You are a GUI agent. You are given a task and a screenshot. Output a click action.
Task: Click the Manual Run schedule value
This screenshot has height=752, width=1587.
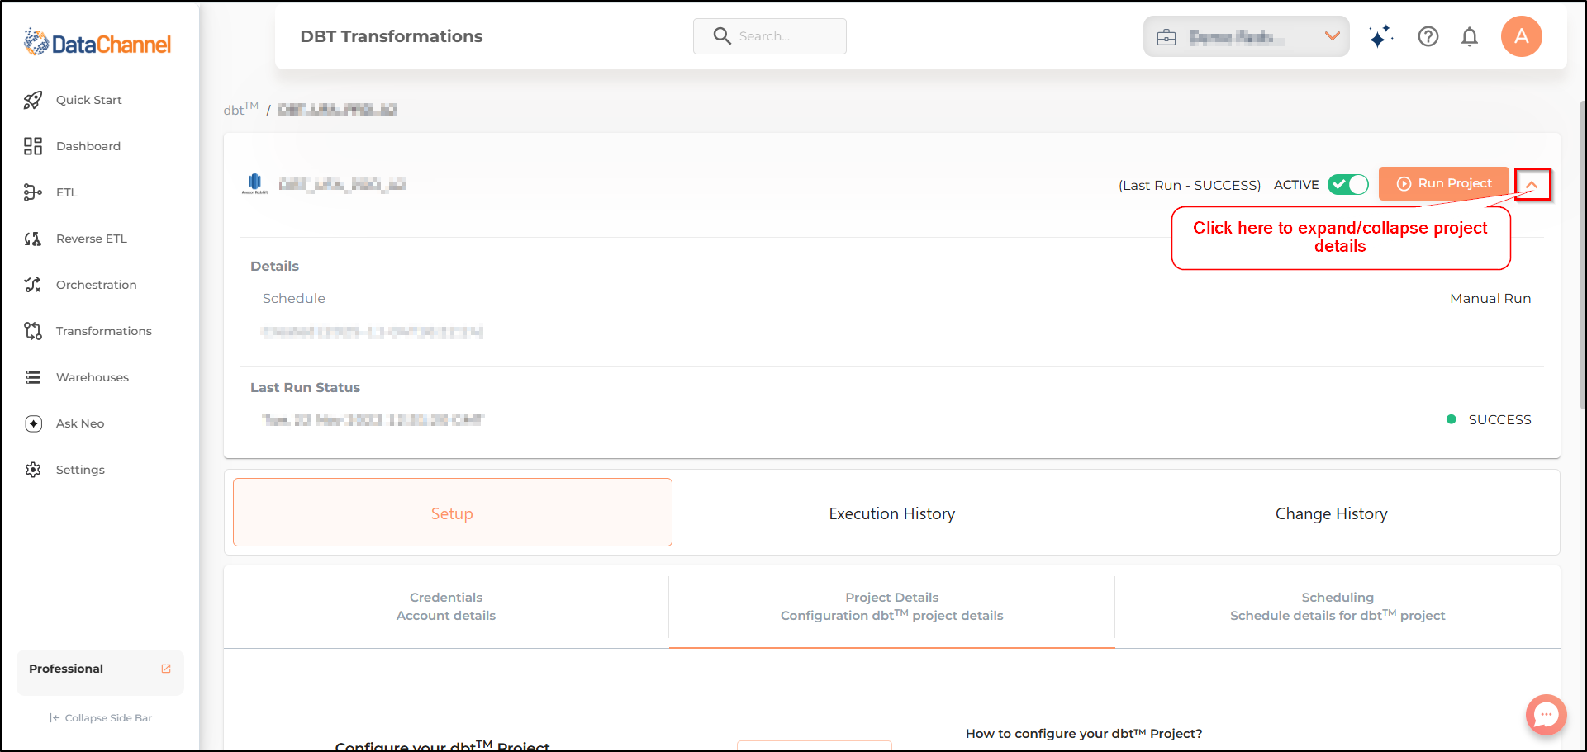[1490, 298]
